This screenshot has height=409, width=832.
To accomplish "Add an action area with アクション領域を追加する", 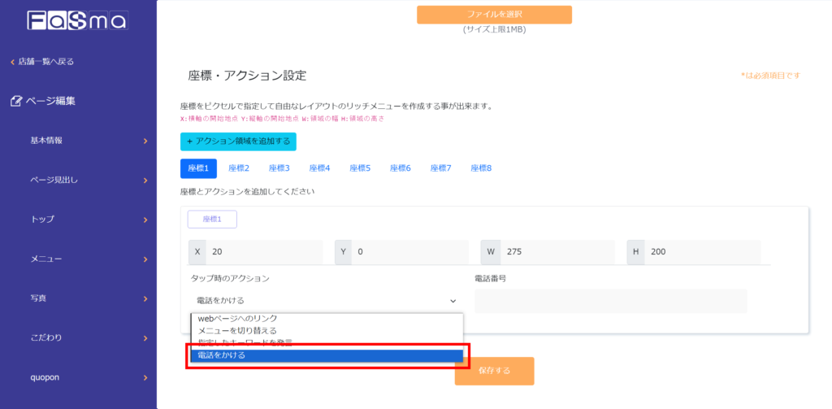I will tap(238, 141).
